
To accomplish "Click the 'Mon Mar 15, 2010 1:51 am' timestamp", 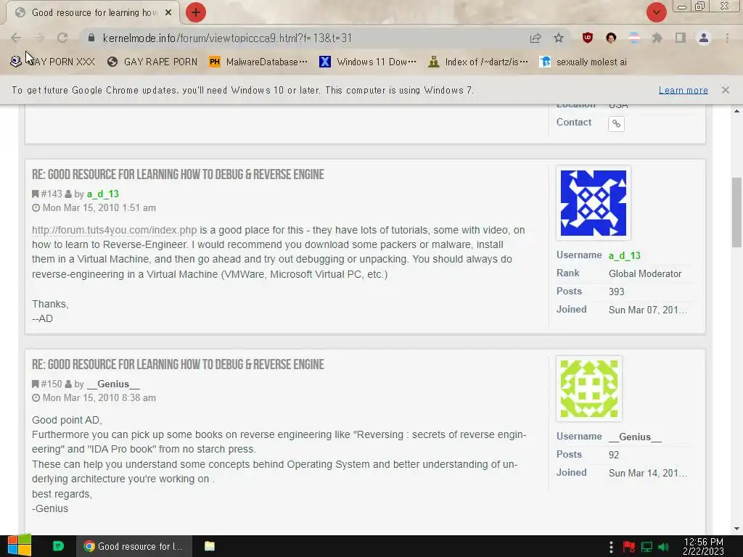I will point(99,208).
